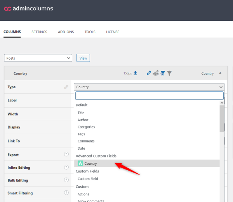Switch to the Settings tab
The height and width of the screenshot is (202, 233).
(39, 32)
